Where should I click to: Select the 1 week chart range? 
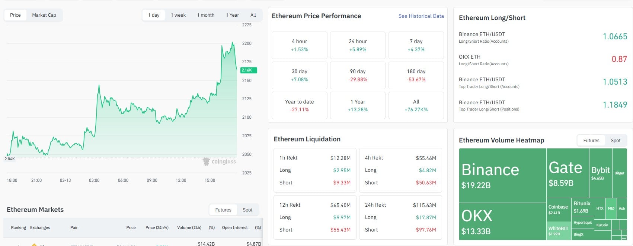pyautogui.click(x=178, y=15)
